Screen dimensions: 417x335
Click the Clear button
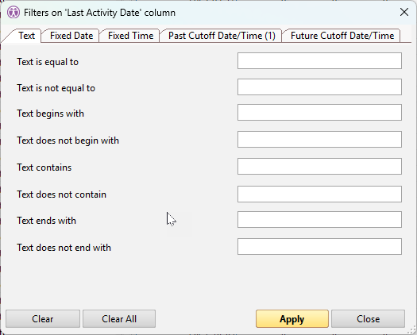click(x=43, y=318)
